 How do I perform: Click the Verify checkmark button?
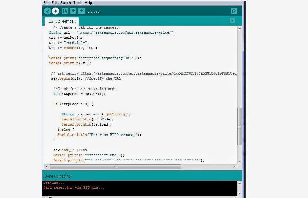click(47, 11)
